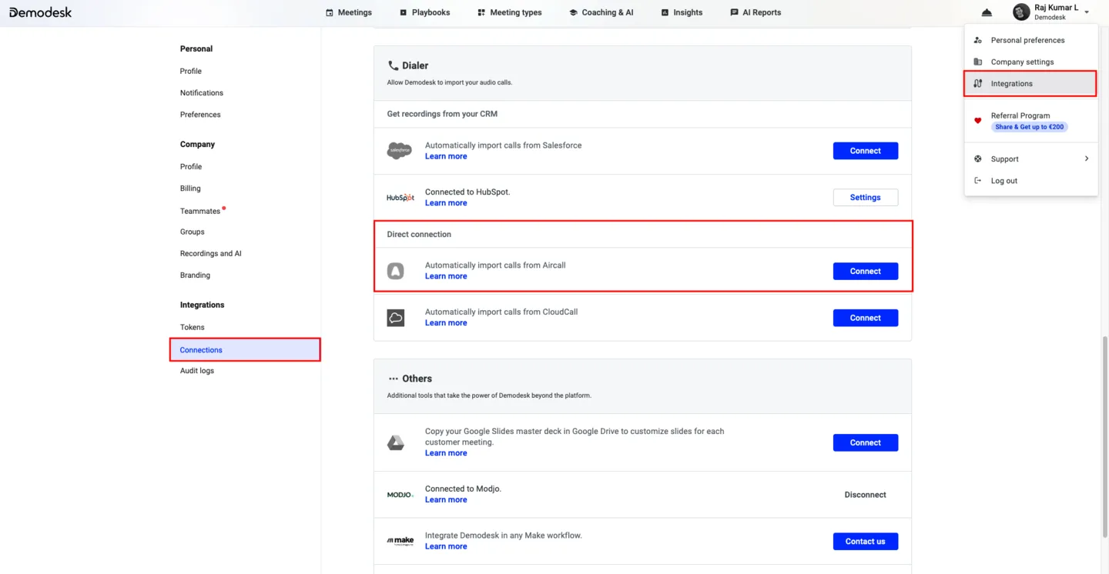This screenshot has width=1109, height=574.
Task: Click the AI Reports chat icon
Action: (x=734, y=13)
